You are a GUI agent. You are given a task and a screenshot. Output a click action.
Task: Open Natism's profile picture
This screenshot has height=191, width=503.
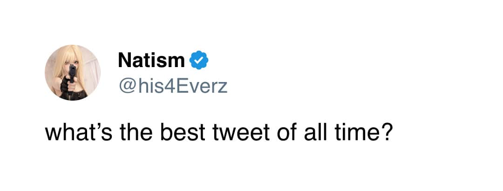click(72, 72)
